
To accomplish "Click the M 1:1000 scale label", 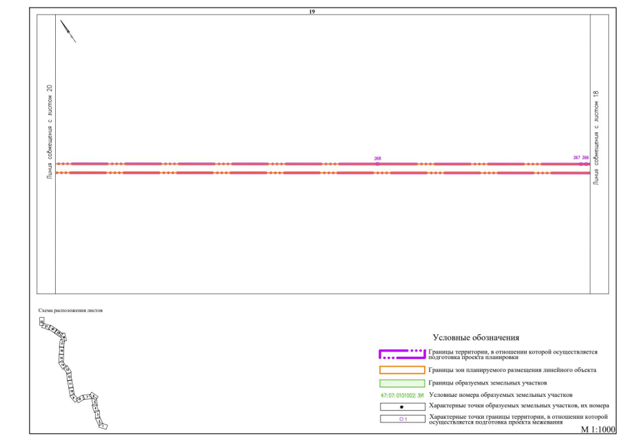I will click(x=598, y=429).
